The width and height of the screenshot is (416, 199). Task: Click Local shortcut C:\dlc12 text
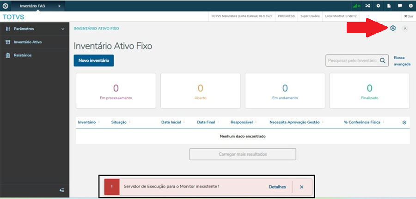pos(341,16)
